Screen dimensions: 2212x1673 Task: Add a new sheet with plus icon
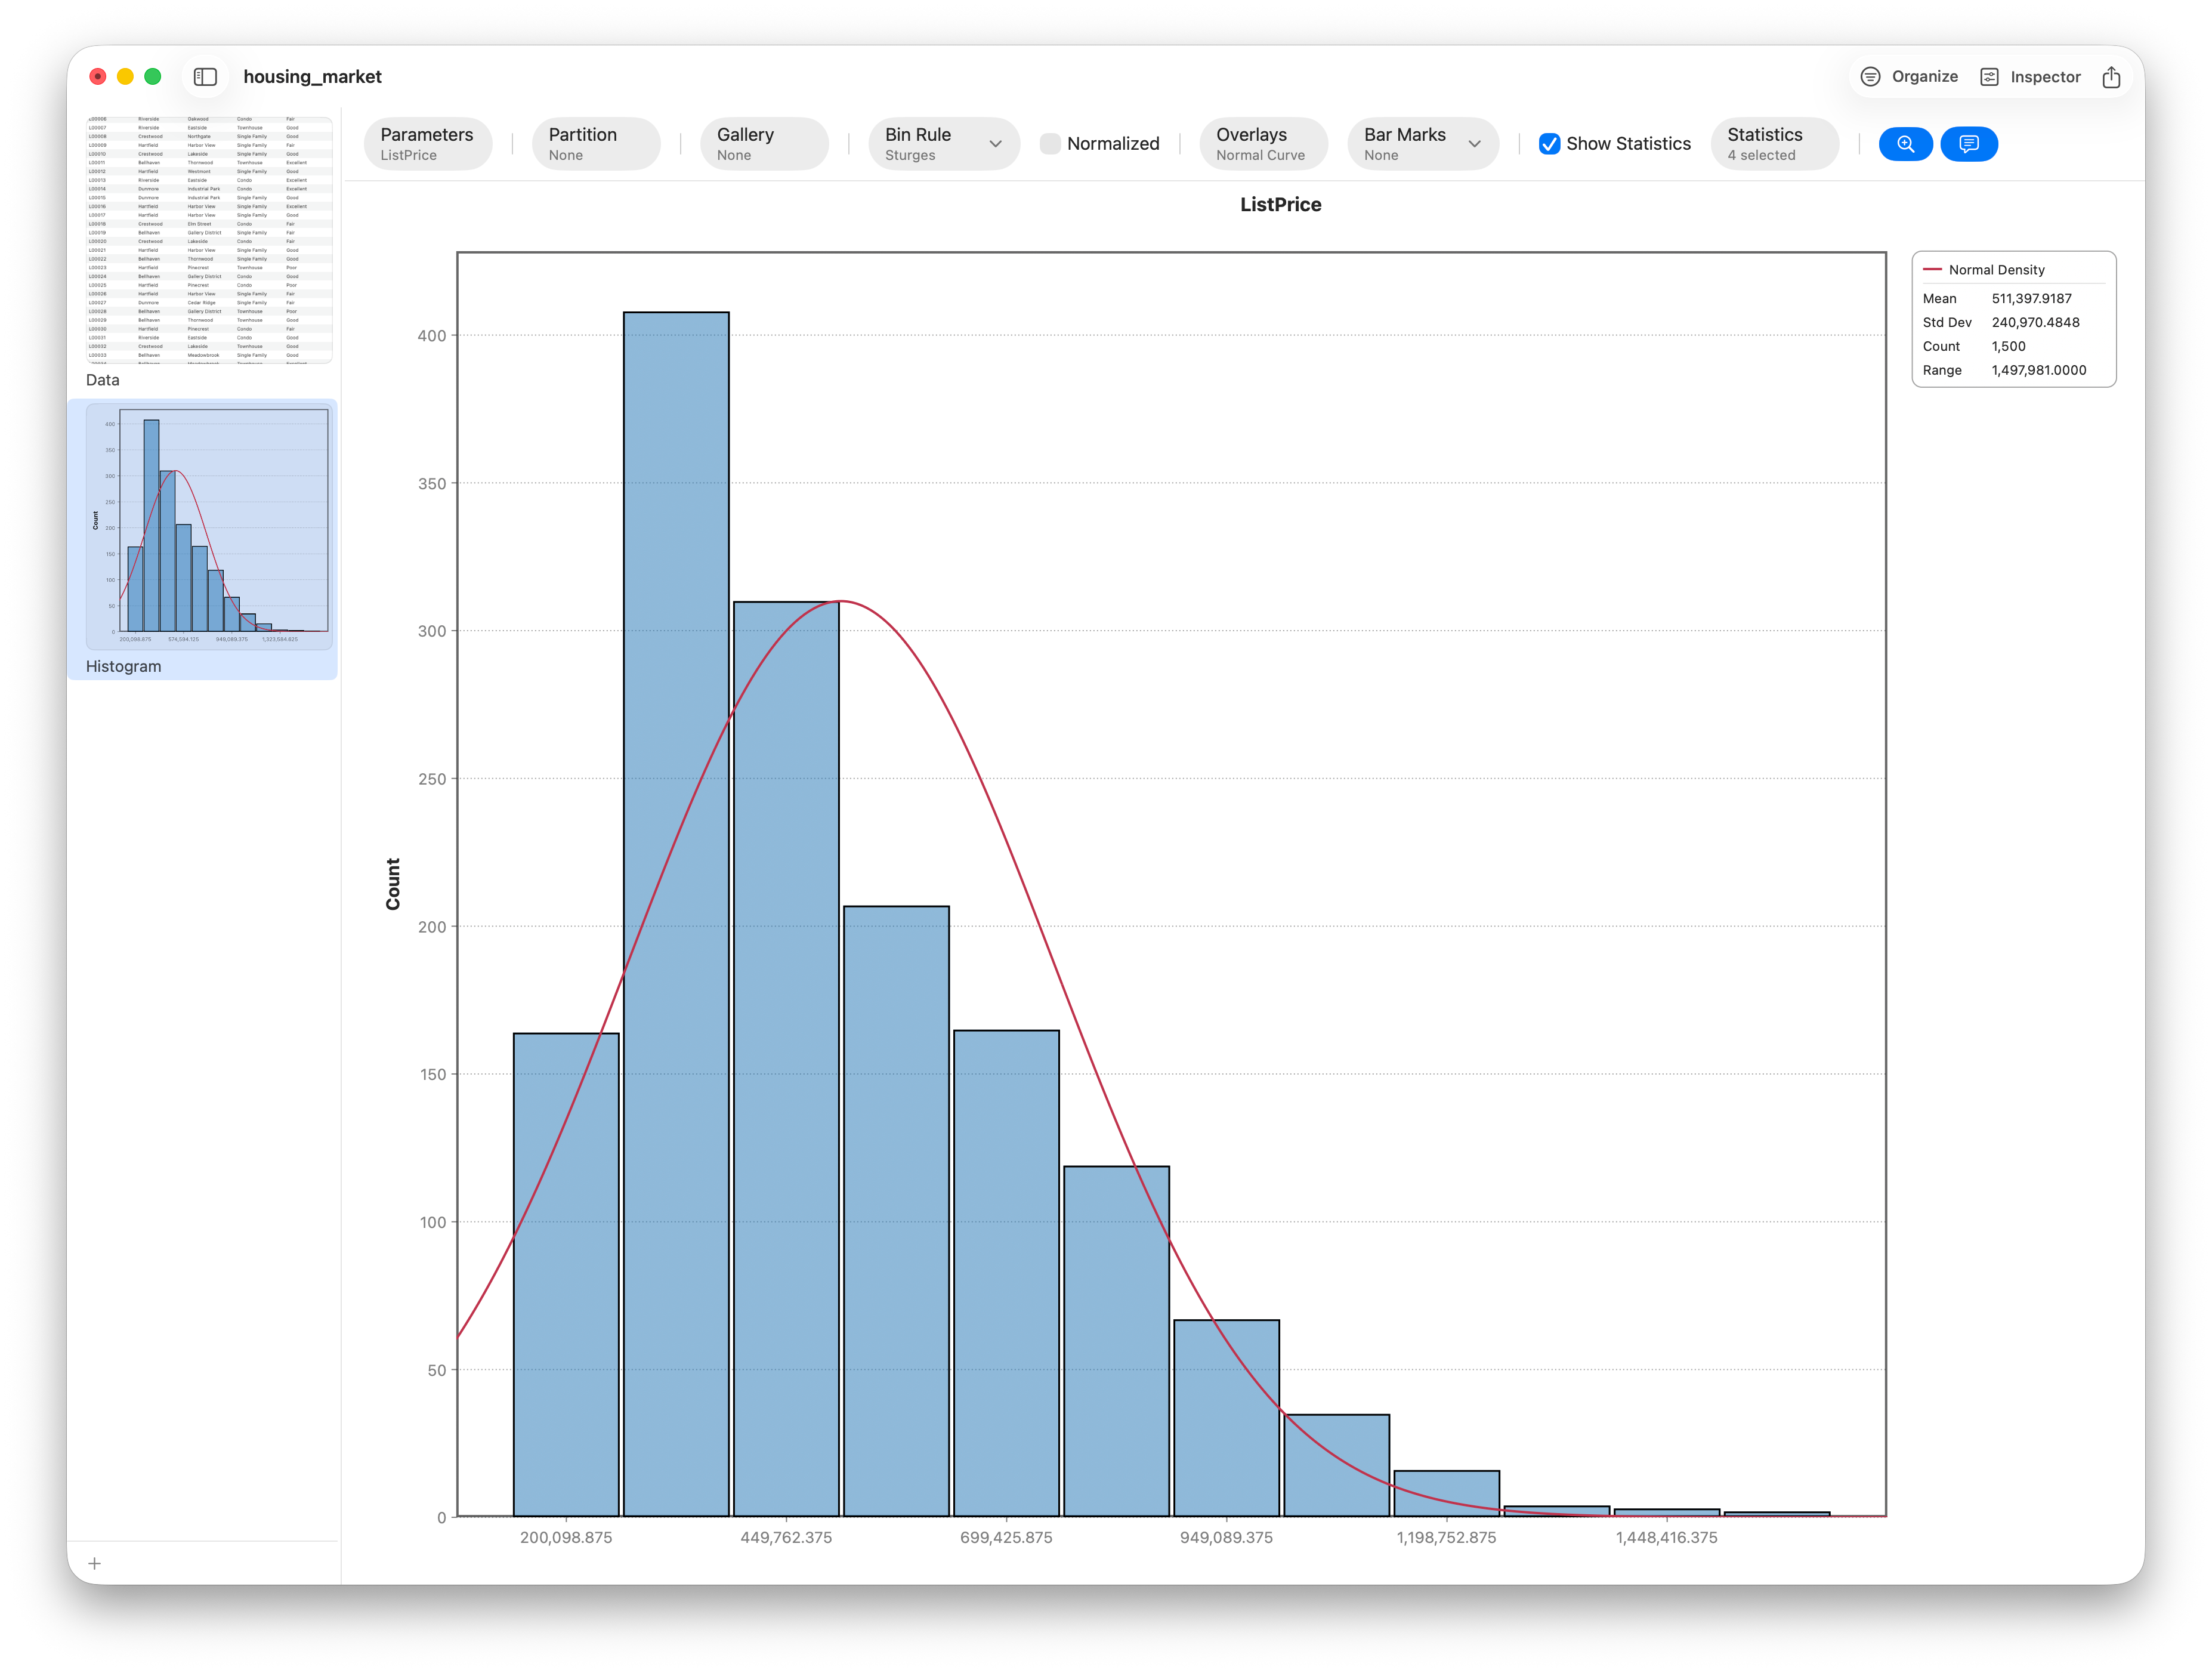(x=95, y=1563)
